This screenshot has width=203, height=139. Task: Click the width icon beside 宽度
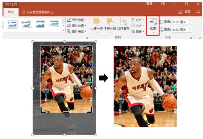tap(161, 30)
